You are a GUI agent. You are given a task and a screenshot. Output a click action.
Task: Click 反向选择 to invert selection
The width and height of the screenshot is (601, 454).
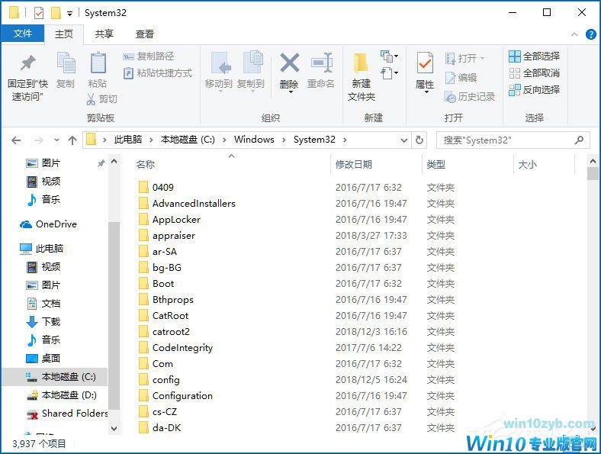tap(534, 90)
